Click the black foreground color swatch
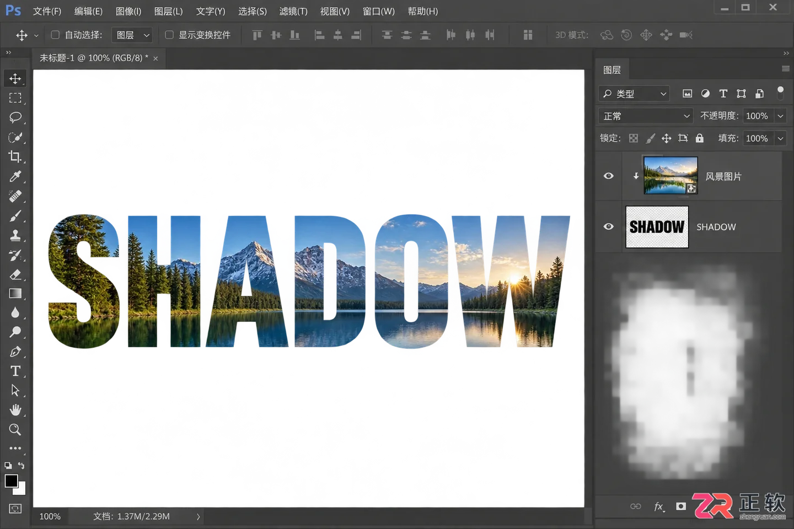 pos(11,481)
